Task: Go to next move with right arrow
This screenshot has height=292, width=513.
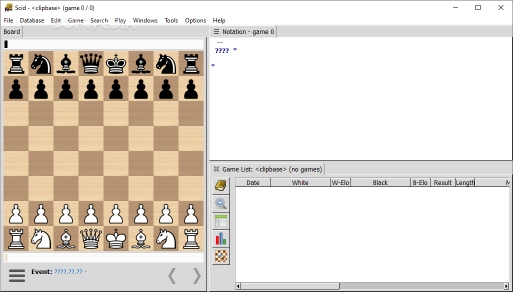Action: [196, 275]
